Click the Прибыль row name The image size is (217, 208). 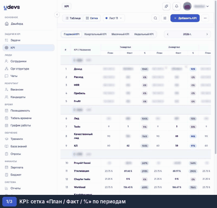click(79, 93)
